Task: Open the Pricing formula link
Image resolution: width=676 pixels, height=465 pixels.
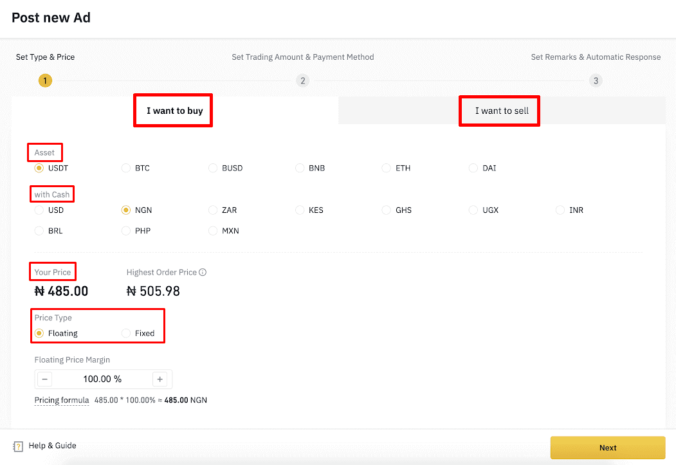Action: point(62,400)
